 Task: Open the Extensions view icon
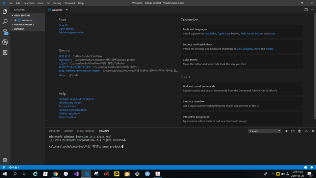[5, 52]
